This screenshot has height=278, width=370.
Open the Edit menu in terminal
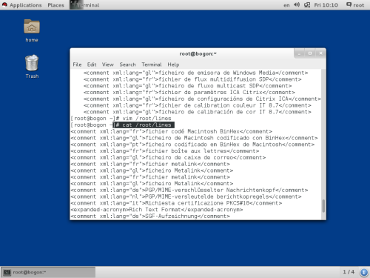(92, 64)
